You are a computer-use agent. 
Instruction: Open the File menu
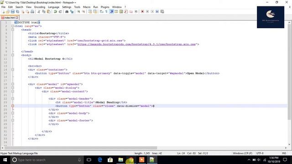(x=3, y=7)
